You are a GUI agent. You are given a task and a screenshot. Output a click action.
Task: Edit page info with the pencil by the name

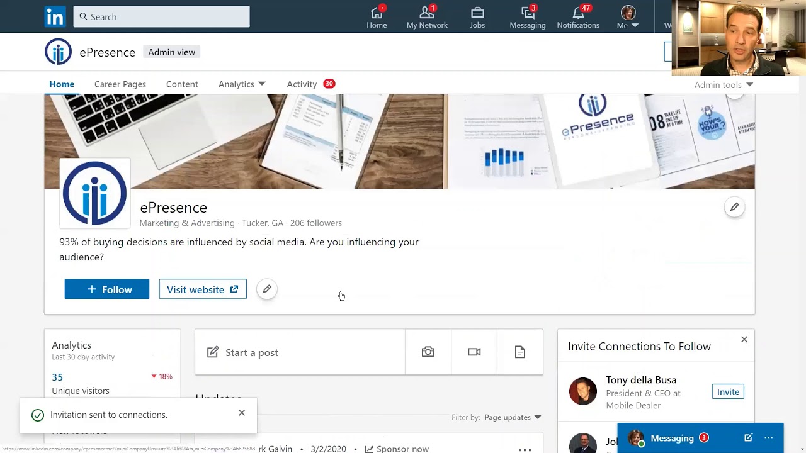(734, 207)
